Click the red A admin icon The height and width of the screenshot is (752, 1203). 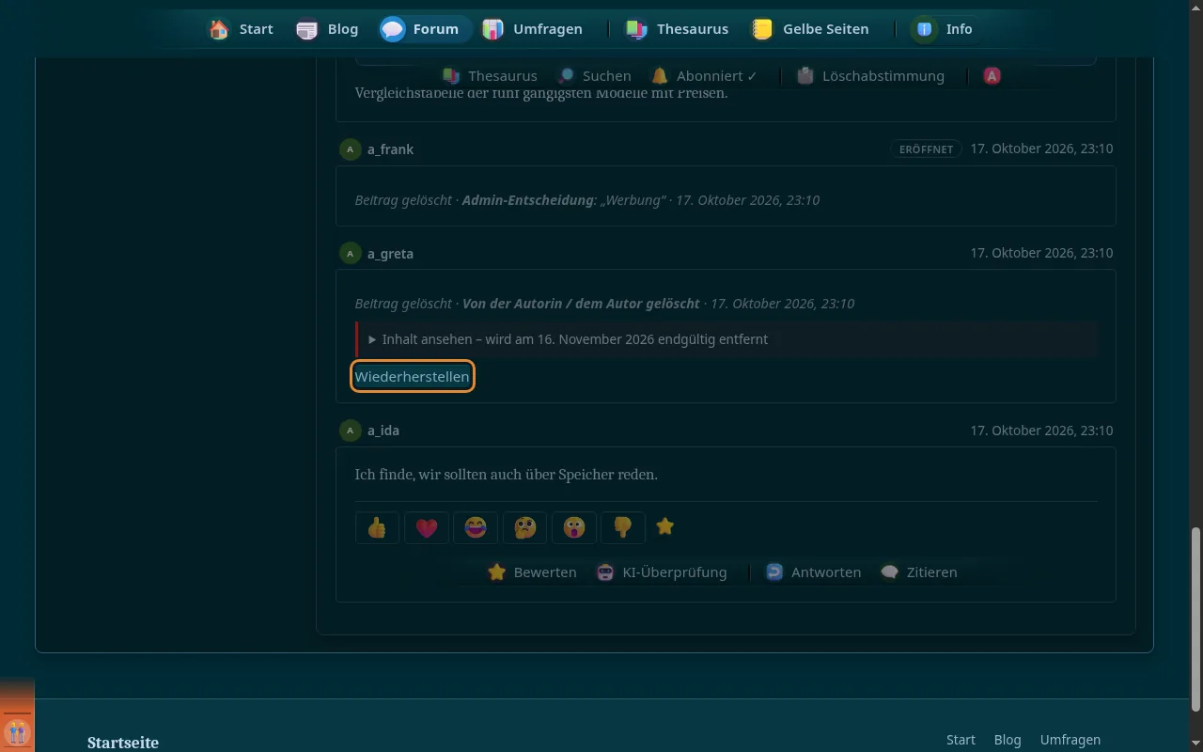pyautogui.click(x=992, y=76)
